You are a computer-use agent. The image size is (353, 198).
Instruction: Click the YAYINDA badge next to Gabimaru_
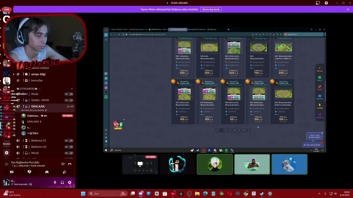coord(68,116)
